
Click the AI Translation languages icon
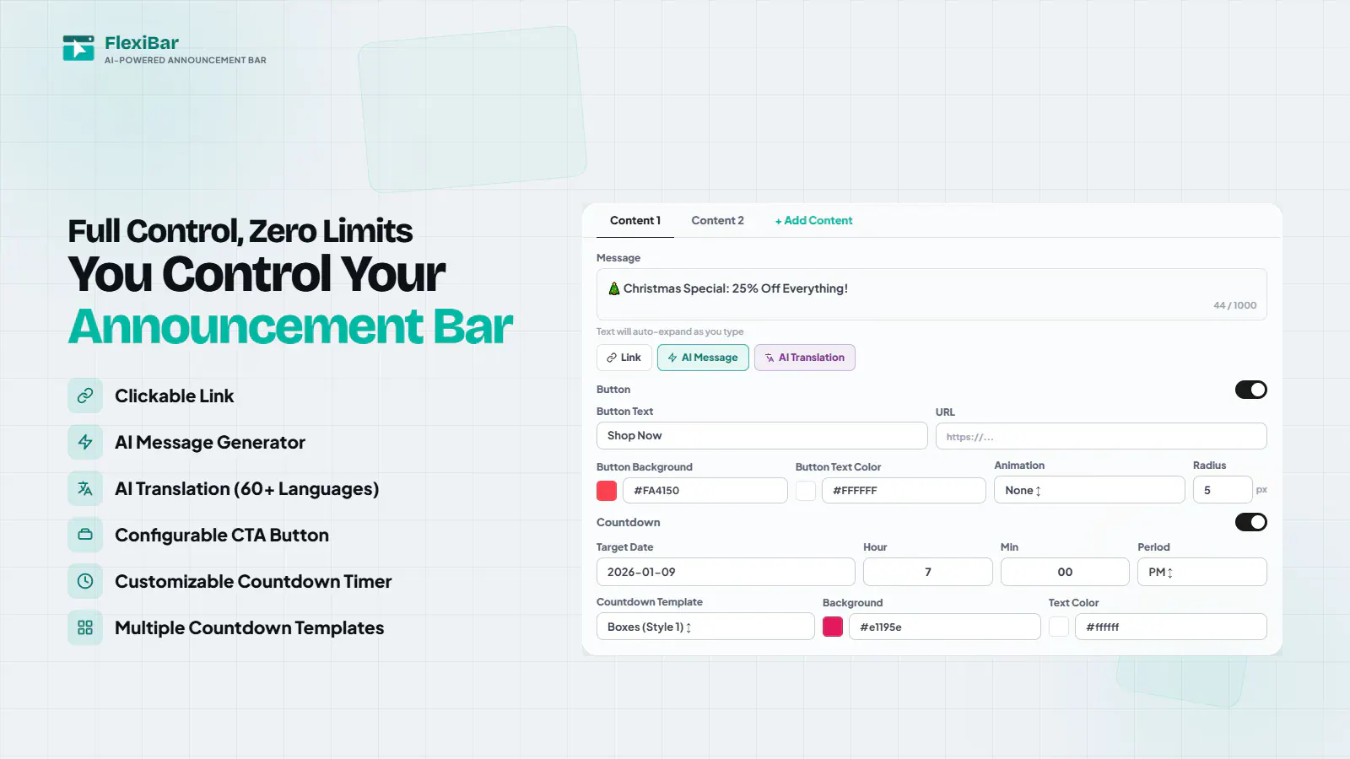[x=85, y=488]
